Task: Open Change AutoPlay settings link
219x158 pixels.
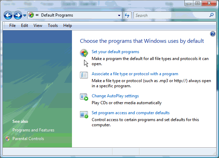Action: tap(115, 96)
